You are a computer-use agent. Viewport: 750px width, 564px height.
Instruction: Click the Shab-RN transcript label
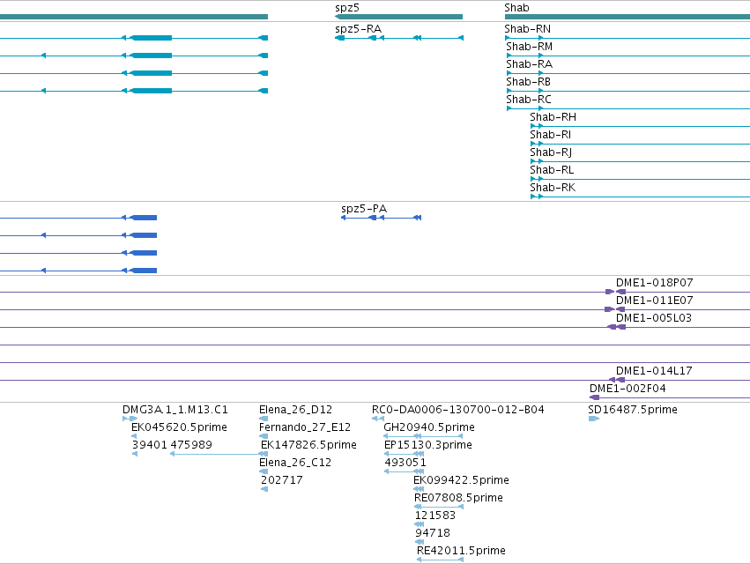coord(528,29)
